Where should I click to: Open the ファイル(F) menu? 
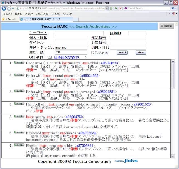7,14
